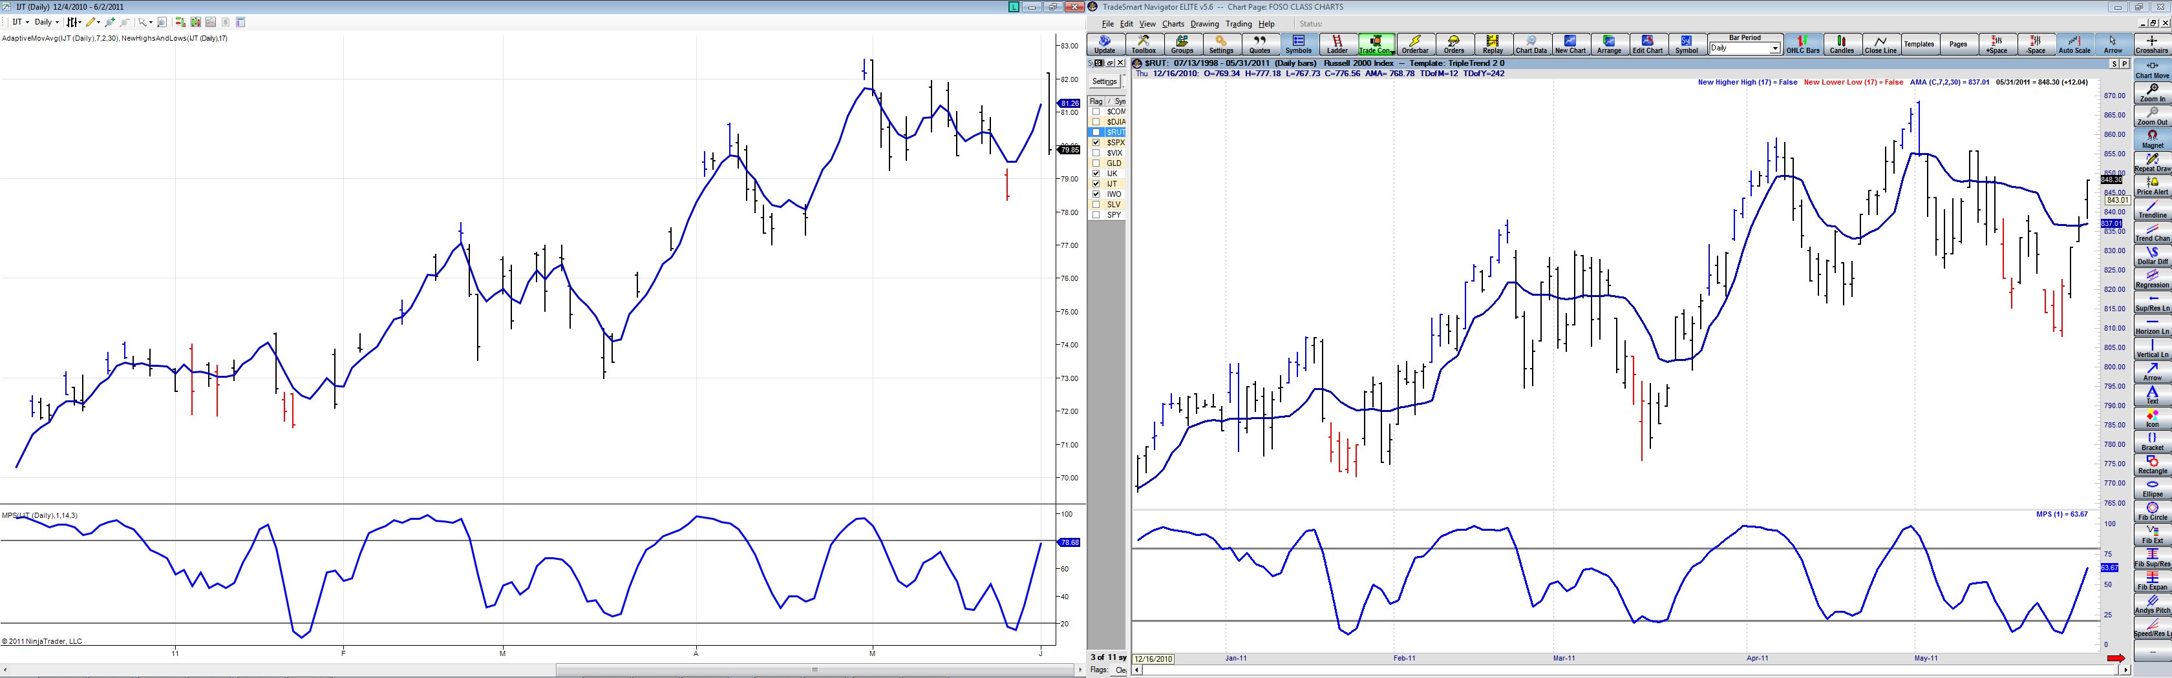Start the Replay tool
2172x678 pixels.
[x=1493, y=44]
